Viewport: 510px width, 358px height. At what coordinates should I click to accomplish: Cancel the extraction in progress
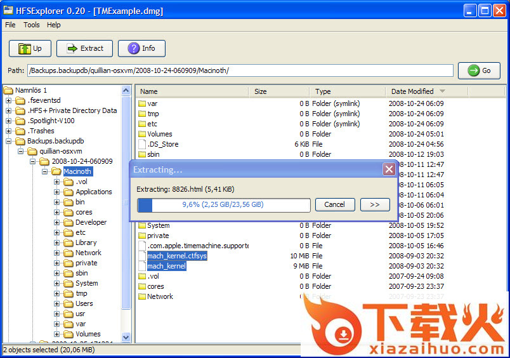[334, 204]
